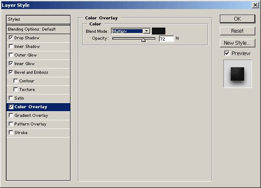This screenshot has width=261, height=188.
Task: Enable the Satin checkbox
Action: [11, 98]
